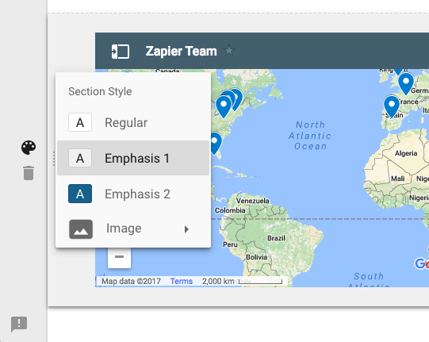Click the Zapier Team map title
Viewport: 429px width, 342px height.
(181, 52)
